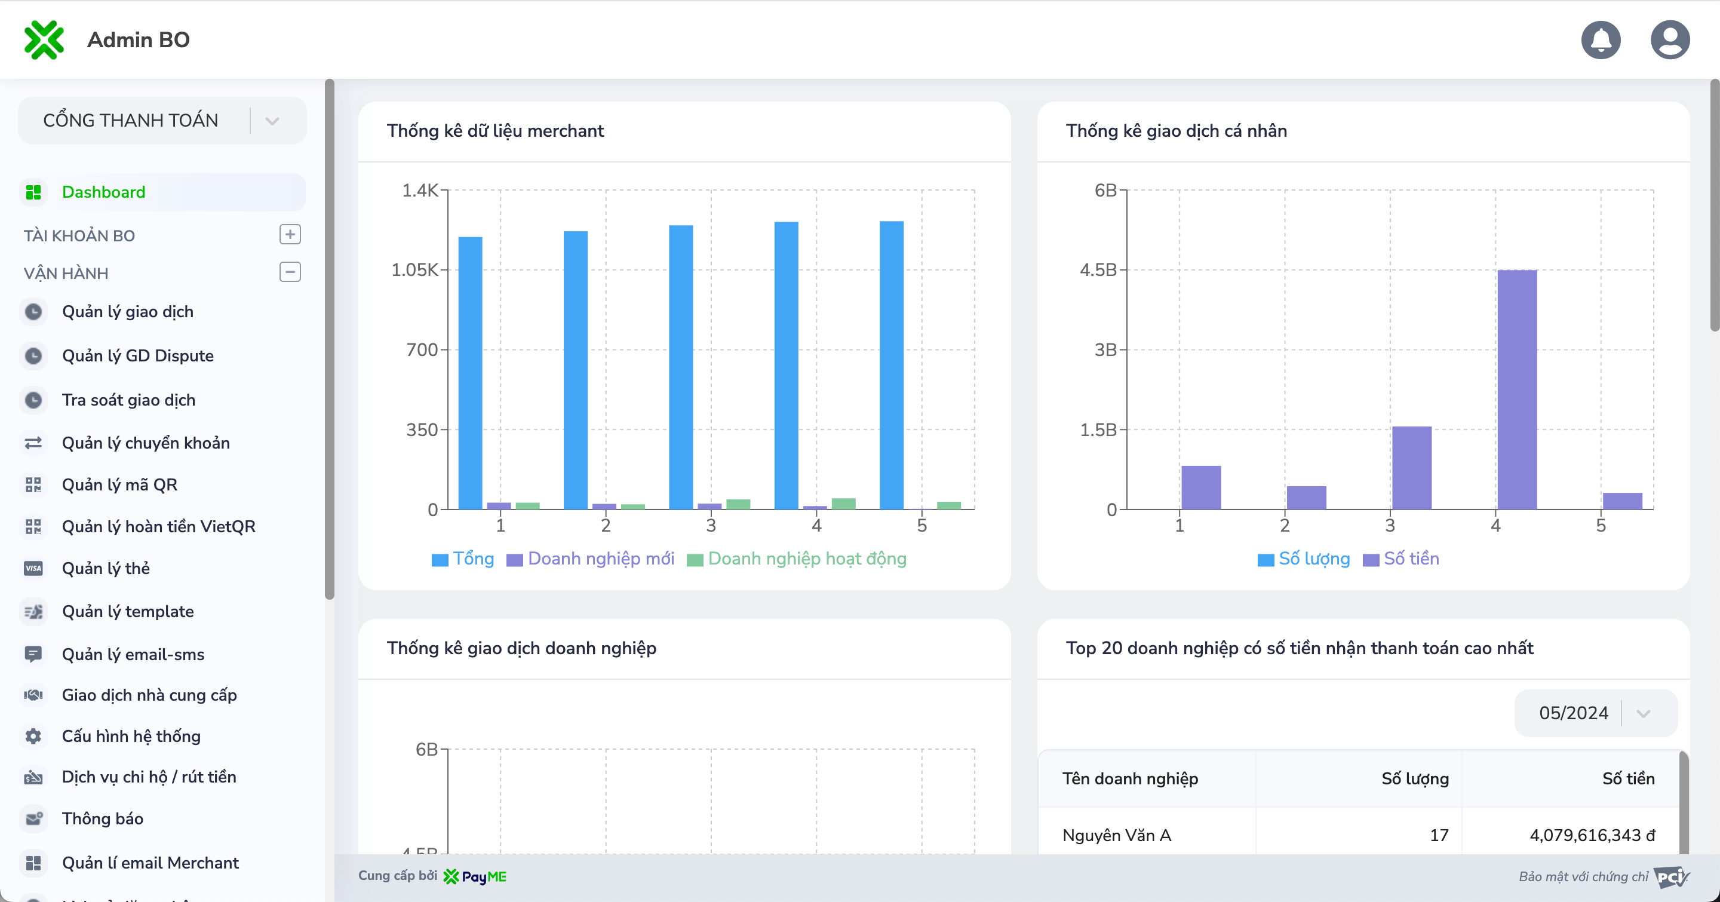Click the Quản lý mã QR icon
This screenshot has height=902, width=1720.
coord(33,484)
